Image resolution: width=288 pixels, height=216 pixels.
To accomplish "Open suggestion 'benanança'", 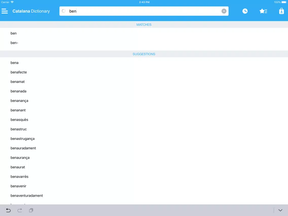I will point(144,101).
